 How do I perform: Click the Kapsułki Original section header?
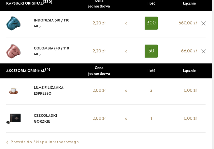(29, 3)
